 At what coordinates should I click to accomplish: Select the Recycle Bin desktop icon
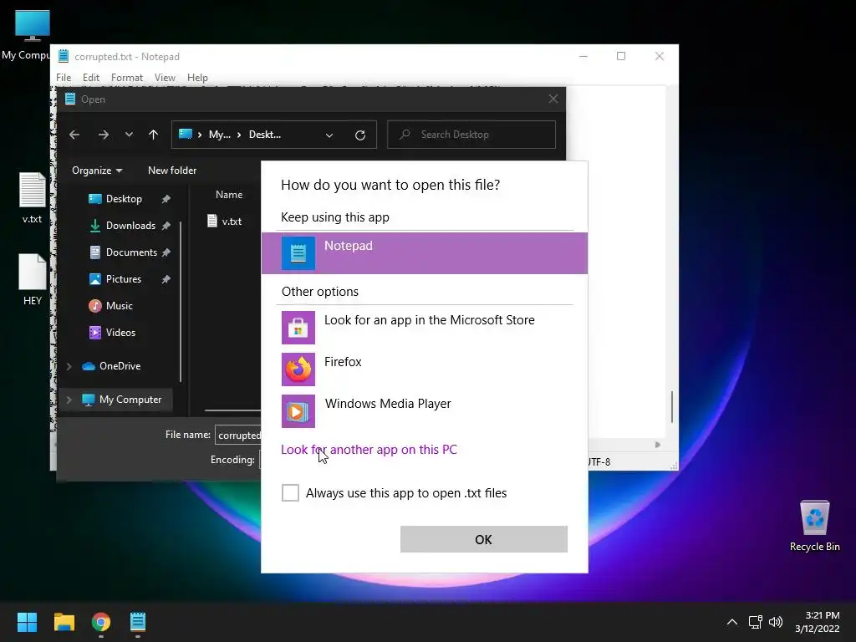[814, 526]
